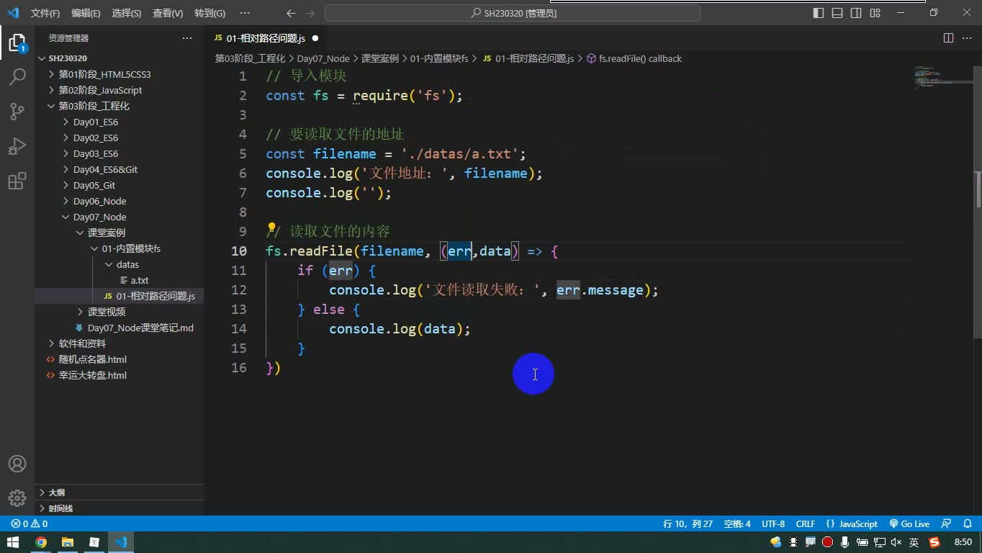Image resolution: width=982 pixels, height=553 pixels.
Task: Open Chrome from the taskbar
Action: tap(41, 542)
